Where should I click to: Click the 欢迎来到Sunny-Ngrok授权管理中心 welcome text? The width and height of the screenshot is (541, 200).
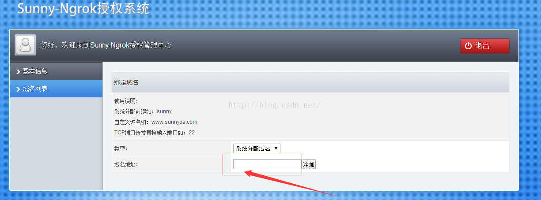click(x=117, y=45)
